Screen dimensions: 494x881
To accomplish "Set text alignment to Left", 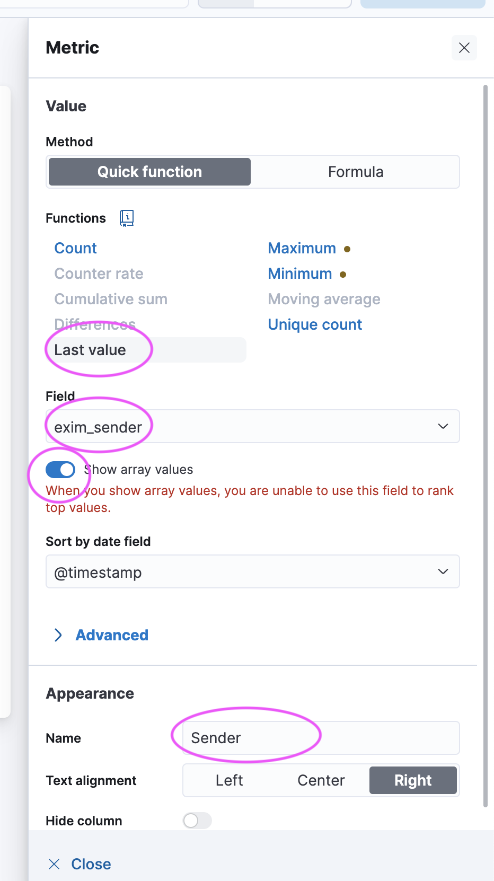I will [229, 780].
